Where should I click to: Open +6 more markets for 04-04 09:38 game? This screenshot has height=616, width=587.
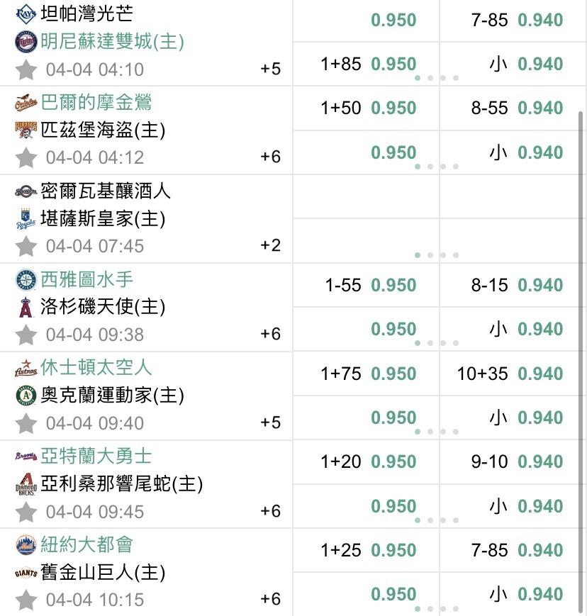point(270,334)
